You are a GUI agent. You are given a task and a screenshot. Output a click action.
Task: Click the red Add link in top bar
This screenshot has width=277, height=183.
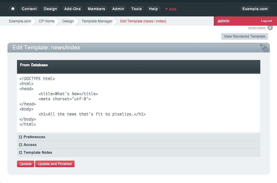171,9
